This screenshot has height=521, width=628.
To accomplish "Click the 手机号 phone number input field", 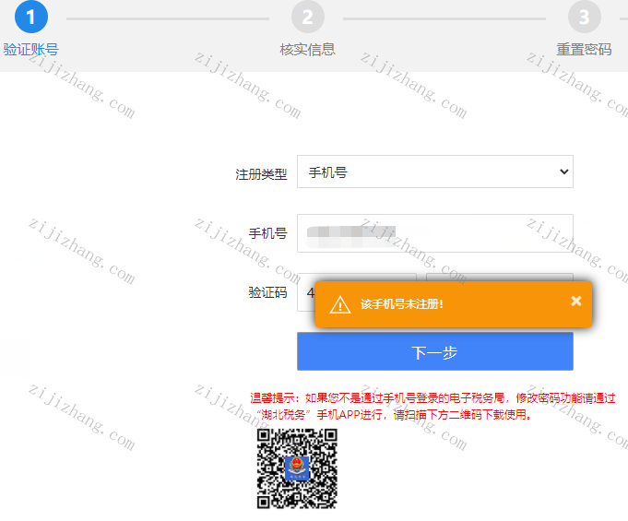I will pyautogui.click(x=435, y=233).
